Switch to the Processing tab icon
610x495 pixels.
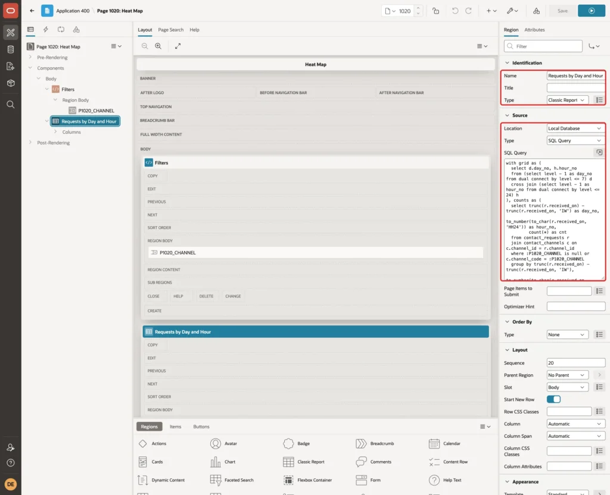point(61,30)
